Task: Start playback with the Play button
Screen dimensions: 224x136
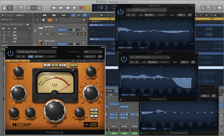Action: coord(74,8)
